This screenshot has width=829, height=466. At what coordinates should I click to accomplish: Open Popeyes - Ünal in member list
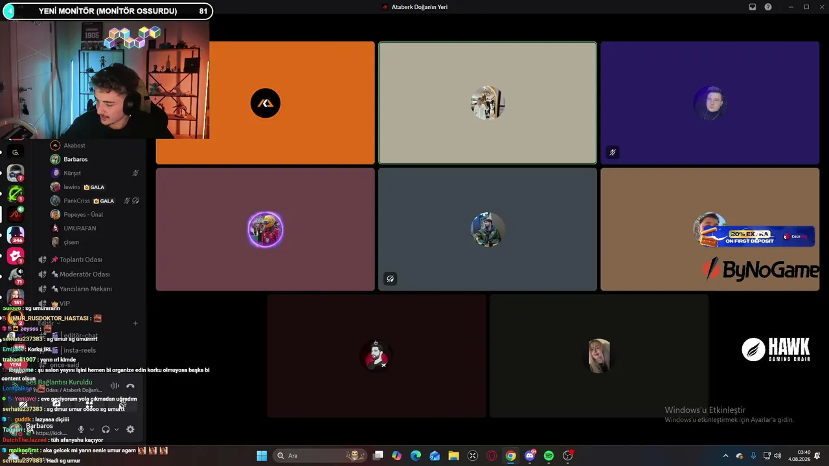click(x=95, y=215)
